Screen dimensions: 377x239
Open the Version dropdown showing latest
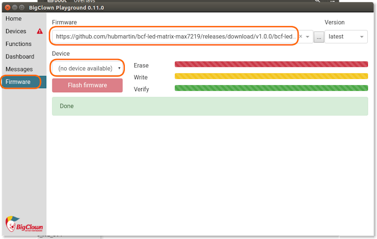point(346,37)
